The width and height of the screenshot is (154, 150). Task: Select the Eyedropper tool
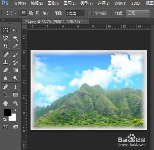coord(16,46)
